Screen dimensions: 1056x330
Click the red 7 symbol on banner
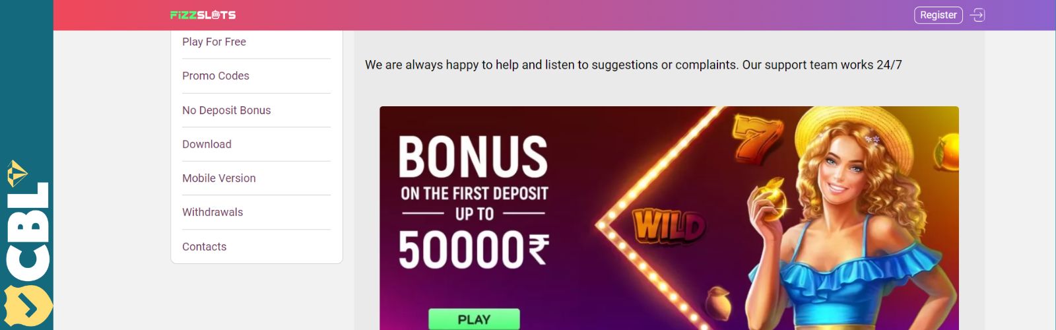[x=757, y=137]
